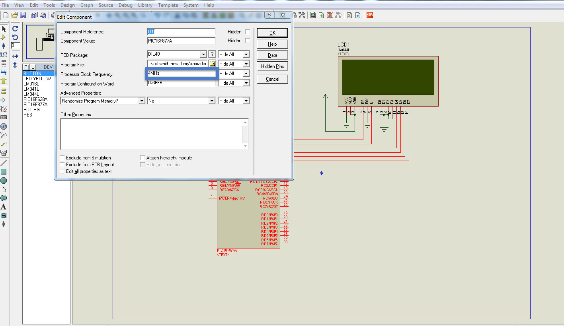Viewport: 564px width, 326px height.
Task: Open the Library menu
Action: pyautogui.click(x=145, y=5)
